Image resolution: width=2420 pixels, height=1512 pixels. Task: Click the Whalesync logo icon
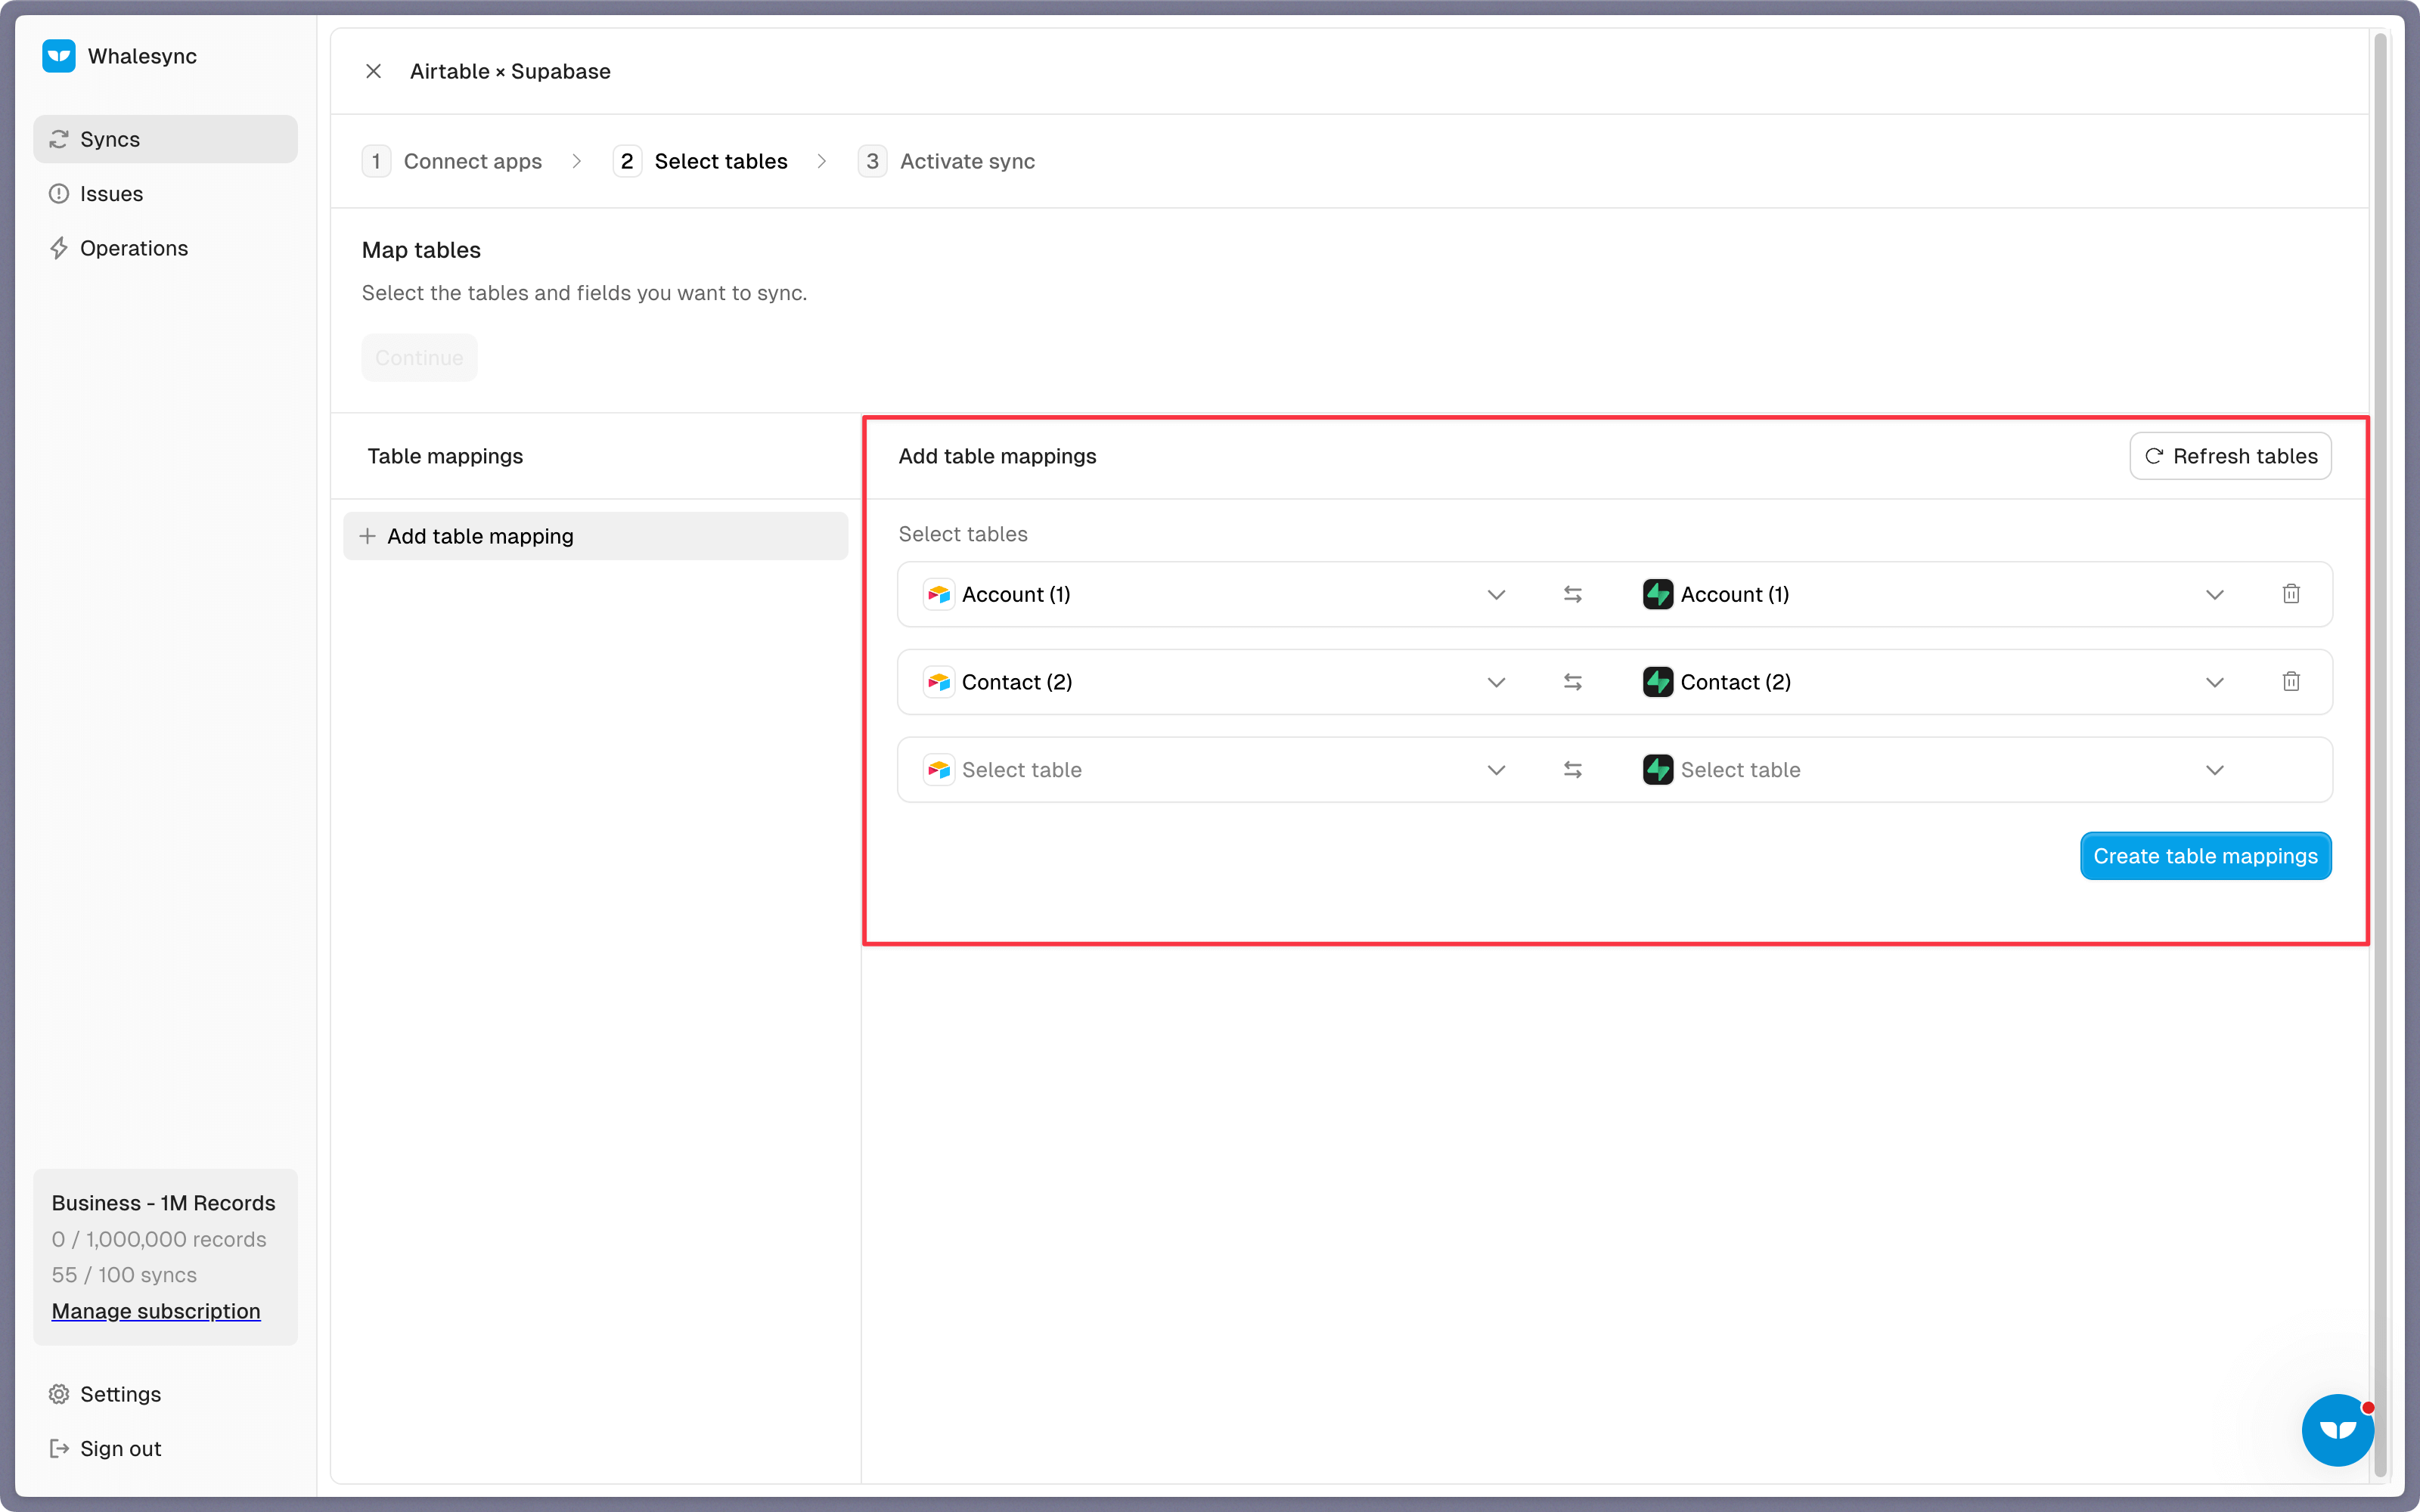coord(59,56)
